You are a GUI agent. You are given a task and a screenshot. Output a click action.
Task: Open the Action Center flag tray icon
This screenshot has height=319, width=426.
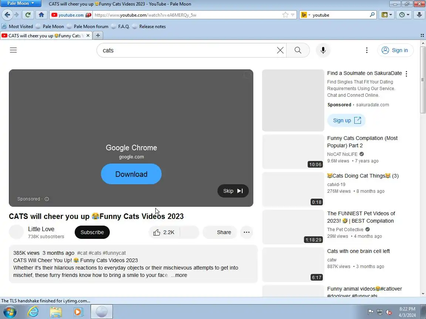click(370, 312)
